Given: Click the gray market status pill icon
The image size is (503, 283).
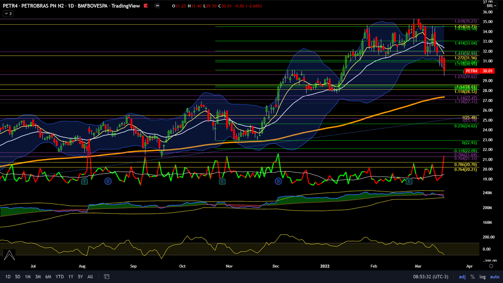Looking at the screenshot, I should 157,6.
